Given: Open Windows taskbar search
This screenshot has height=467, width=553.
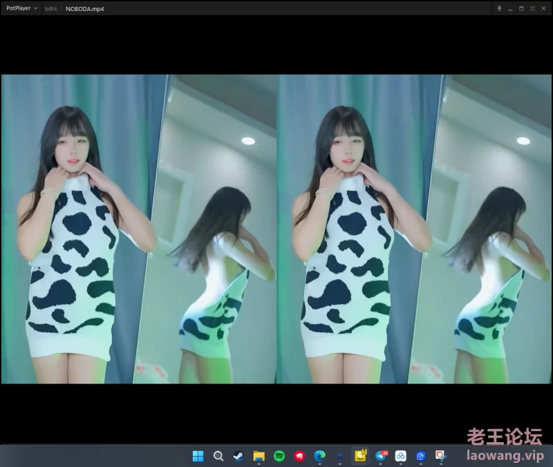Looking at the screenshot, I should click(x=218, y=456).
